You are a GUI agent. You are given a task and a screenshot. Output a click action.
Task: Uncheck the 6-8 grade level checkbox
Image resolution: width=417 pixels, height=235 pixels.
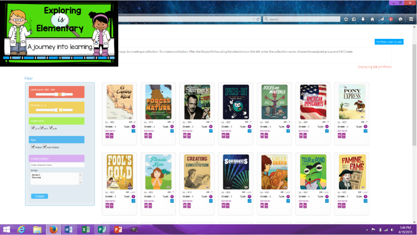pos(51,128)
